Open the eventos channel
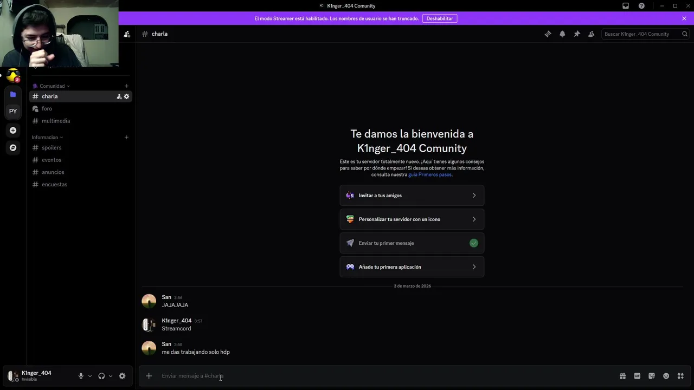 [x=80, y=160]
